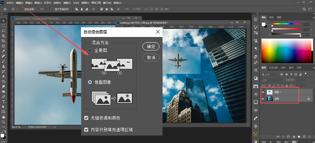Open the Properties info panel icon

[256, 19]
